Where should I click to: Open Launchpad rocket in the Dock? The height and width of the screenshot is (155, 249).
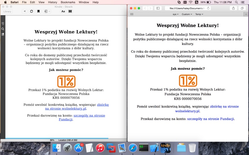[x=68, y=148]
